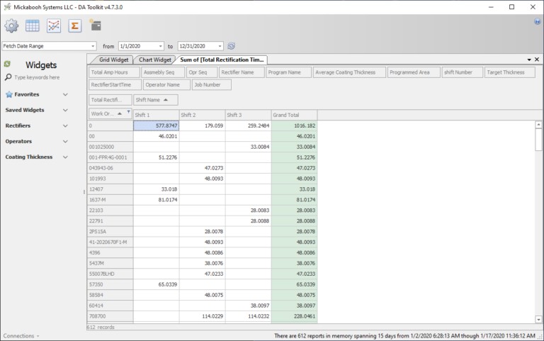The image size is (544, 341).
Task: Select the cell 65.0339 in row 57350
Action: (156, 285)
